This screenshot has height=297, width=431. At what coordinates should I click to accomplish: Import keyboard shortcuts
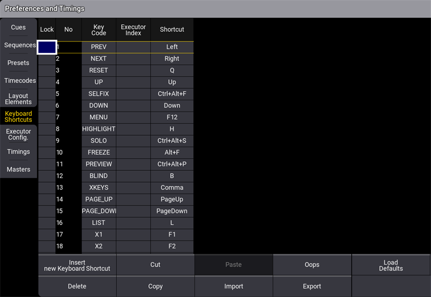[x=233, y=287]
